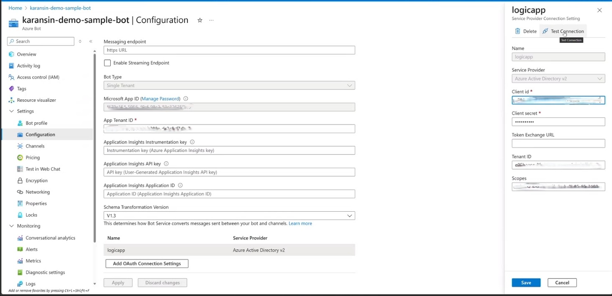Open Schema Transformation Version dropdown
This screenshot has height=296, width=612.
click(350, 215)
